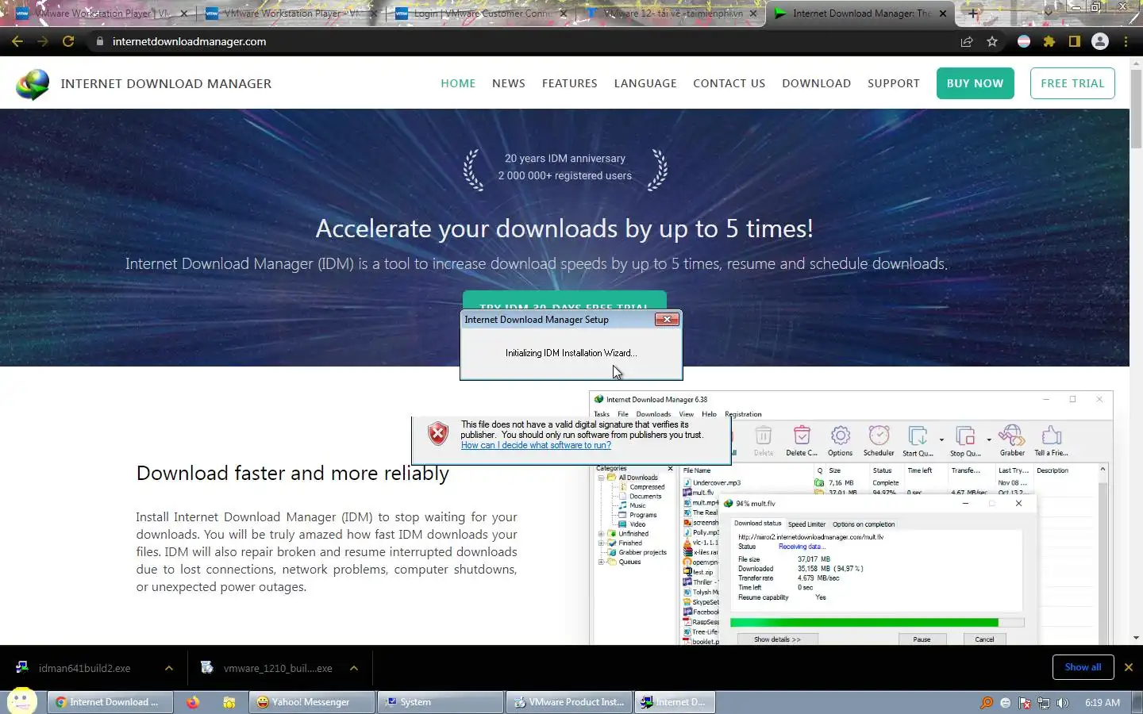The image size is (1143, 714).
Task: Open the HOME nav menu item
Action: (x=458, y=83)
